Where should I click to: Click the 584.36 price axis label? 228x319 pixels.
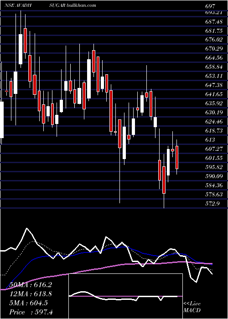pyautogui.click(x=214, y=185)
